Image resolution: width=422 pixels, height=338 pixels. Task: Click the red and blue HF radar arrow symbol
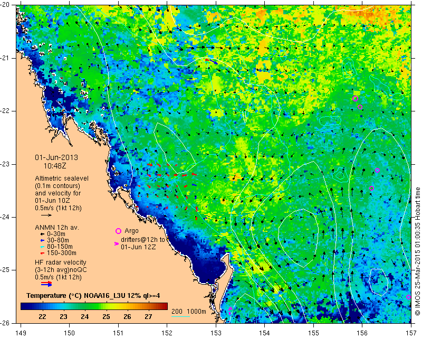[46, 284]
